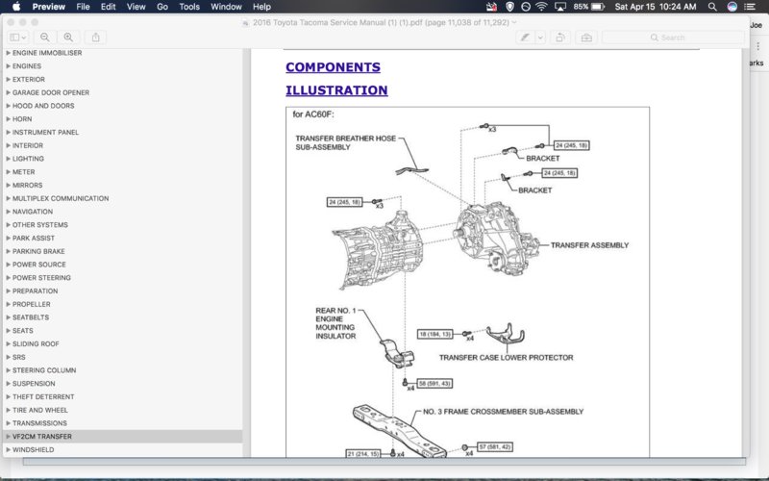Click the Siri icon in menu bar
The image size is (769, 481).
732,7
